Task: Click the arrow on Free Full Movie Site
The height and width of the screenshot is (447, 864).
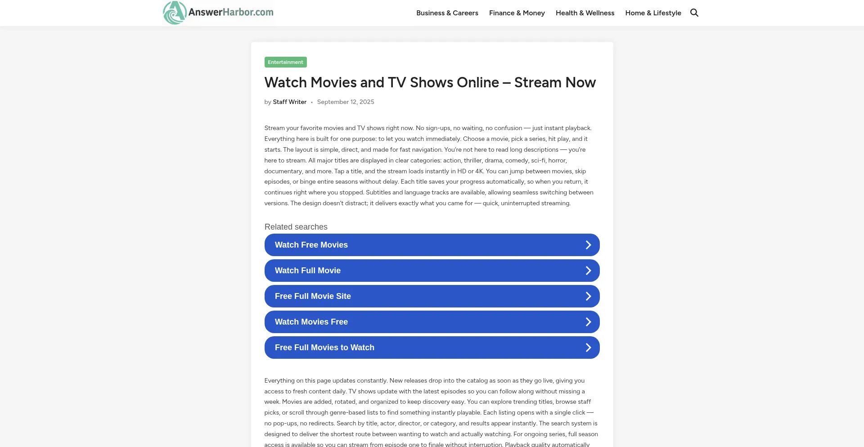Action: [588, 296]
